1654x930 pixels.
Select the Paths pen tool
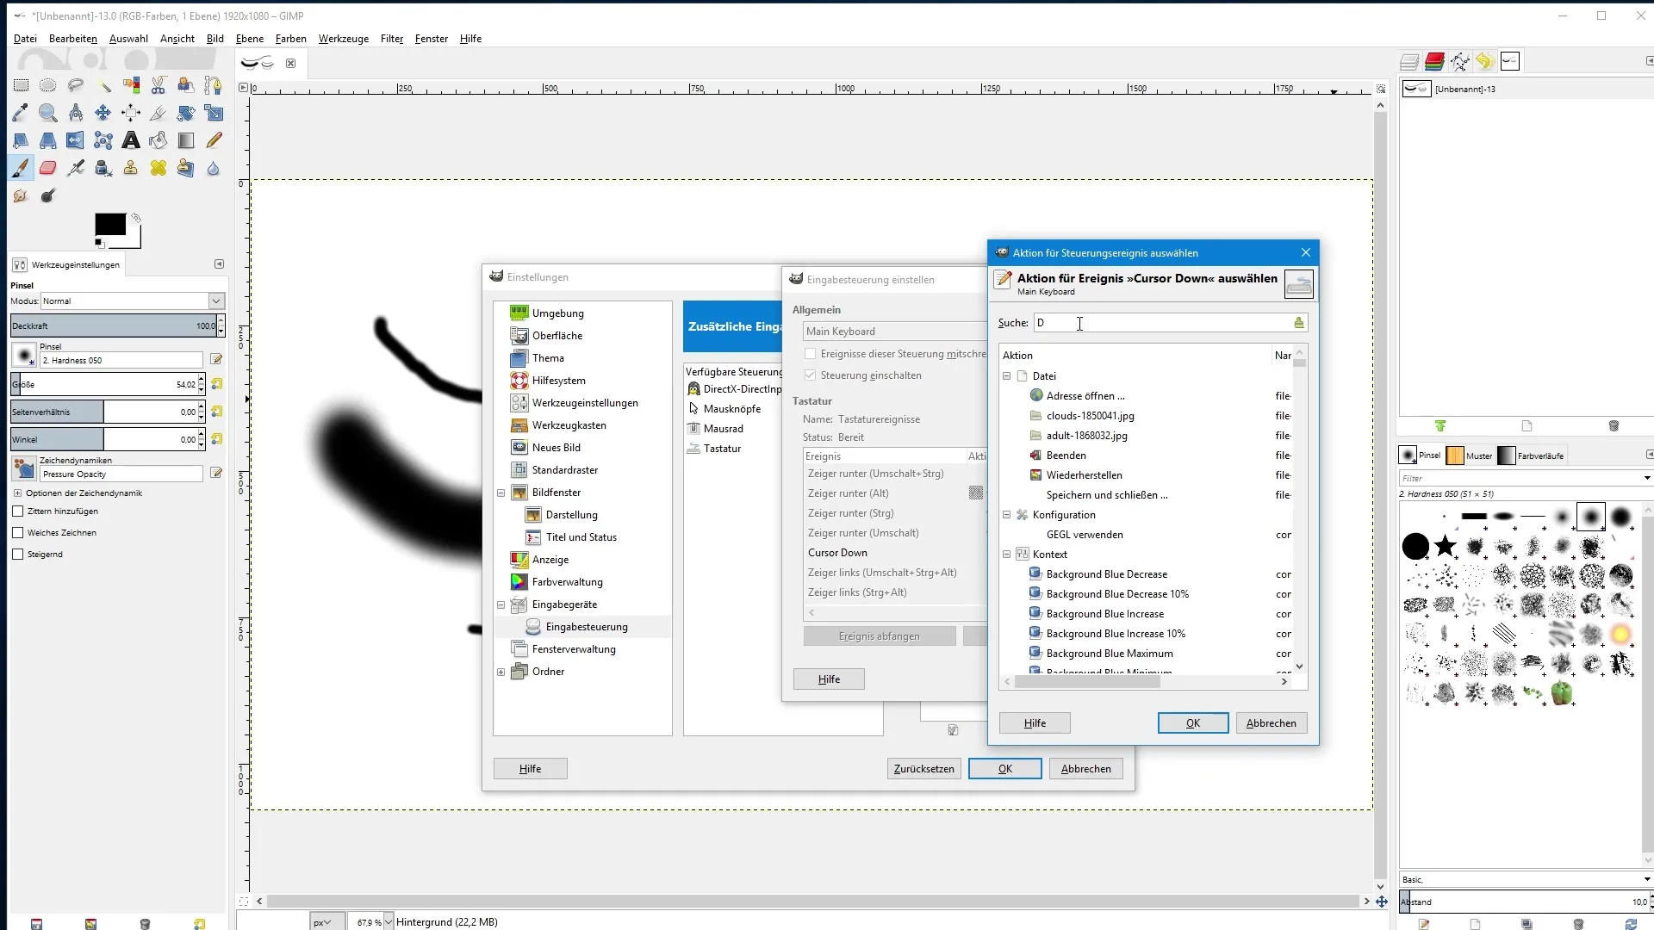[x=214, y=85]
